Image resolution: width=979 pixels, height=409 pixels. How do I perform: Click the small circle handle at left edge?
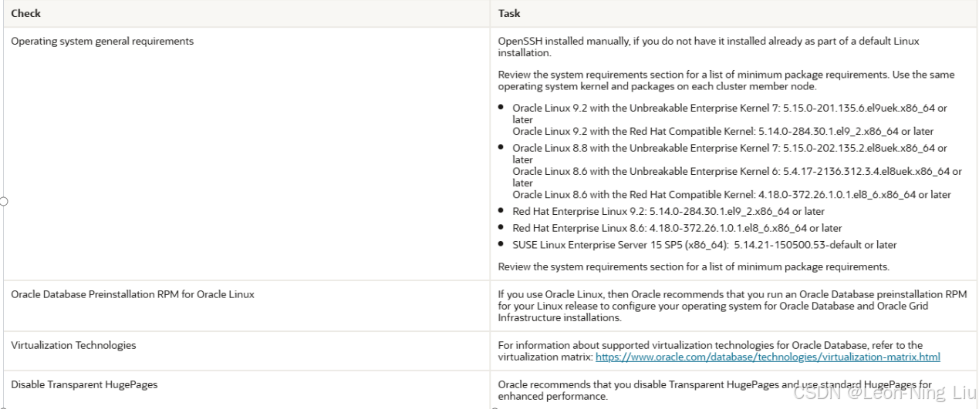pos(2,202)
